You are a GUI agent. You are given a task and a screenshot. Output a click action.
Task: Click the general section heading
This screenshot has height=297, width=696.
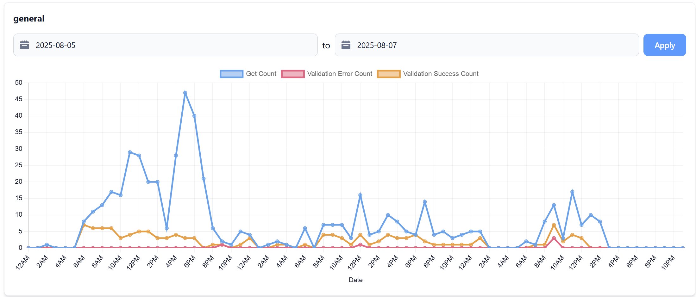coord(28,18)
